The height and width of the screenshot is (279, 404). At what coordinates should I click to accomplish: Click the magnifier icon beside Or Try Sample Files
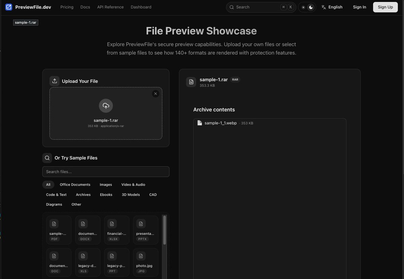tap(47, 158)
